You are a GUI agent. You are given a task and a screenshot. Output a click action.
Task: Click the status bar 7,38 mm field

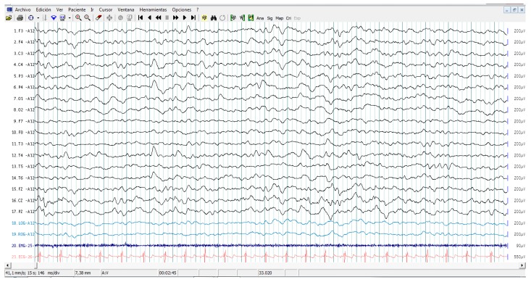pos(87,273)
